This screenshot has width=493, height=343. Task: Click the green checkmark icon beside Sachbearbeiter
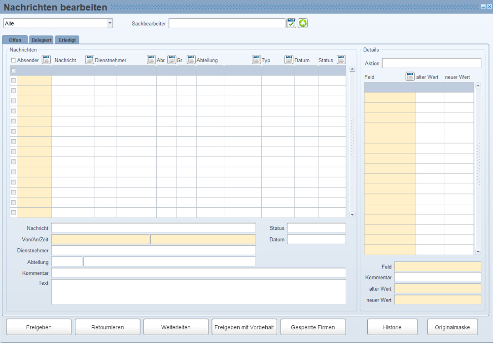click(x=291, y=23)
